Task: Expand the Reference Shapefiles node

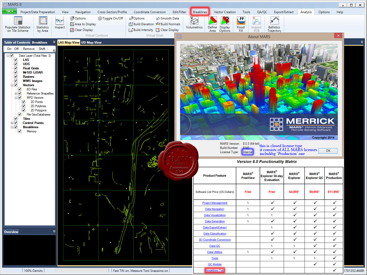Action: coord(16,94)
